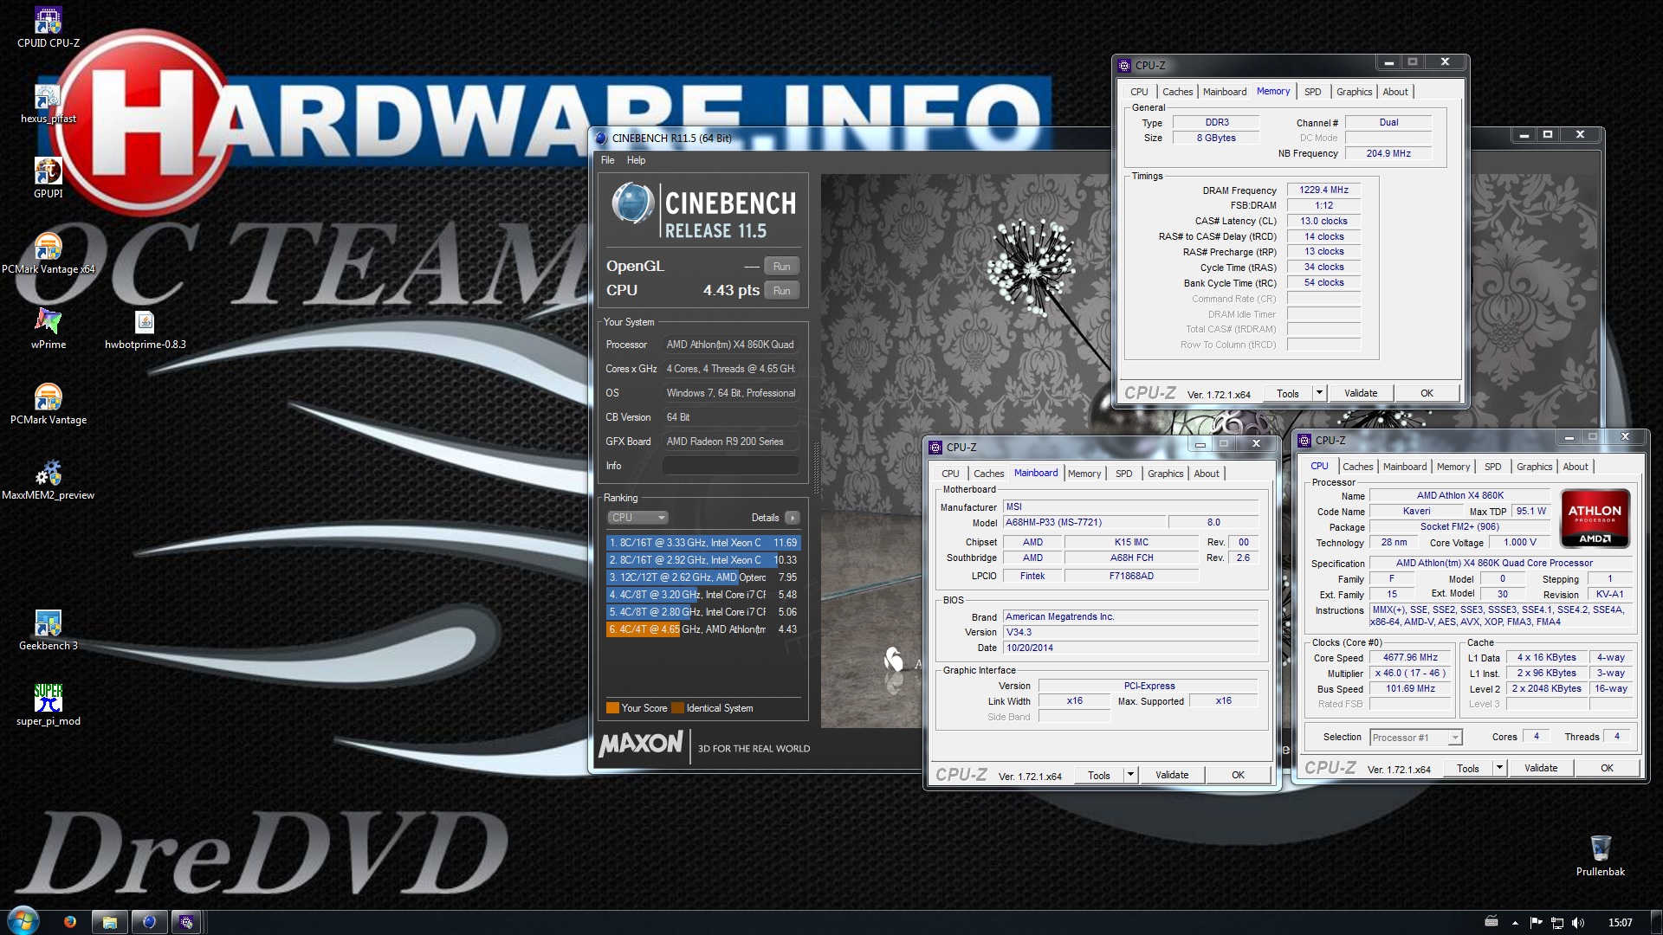Show hidden tray icons arrow
The height and width of the screenshot is (935, 1663).
pos(1515,923)
